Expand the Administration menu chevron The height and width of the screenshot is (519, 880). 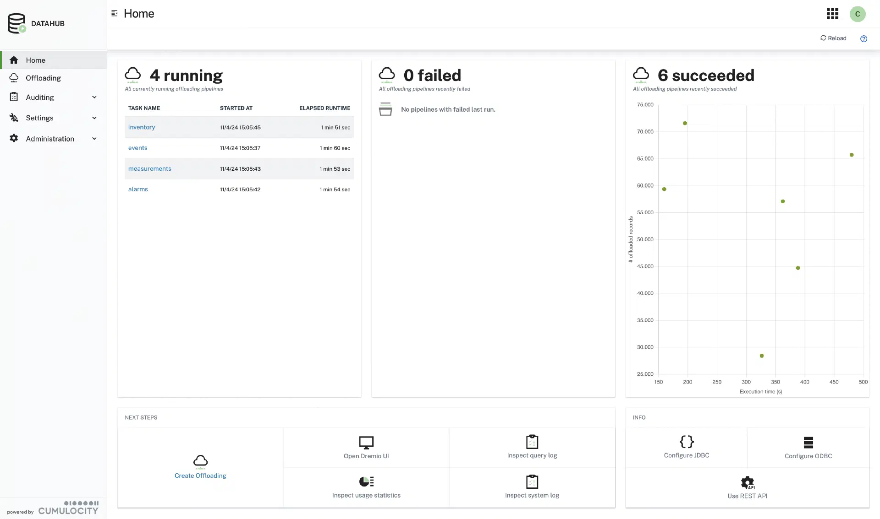(94, 139)
